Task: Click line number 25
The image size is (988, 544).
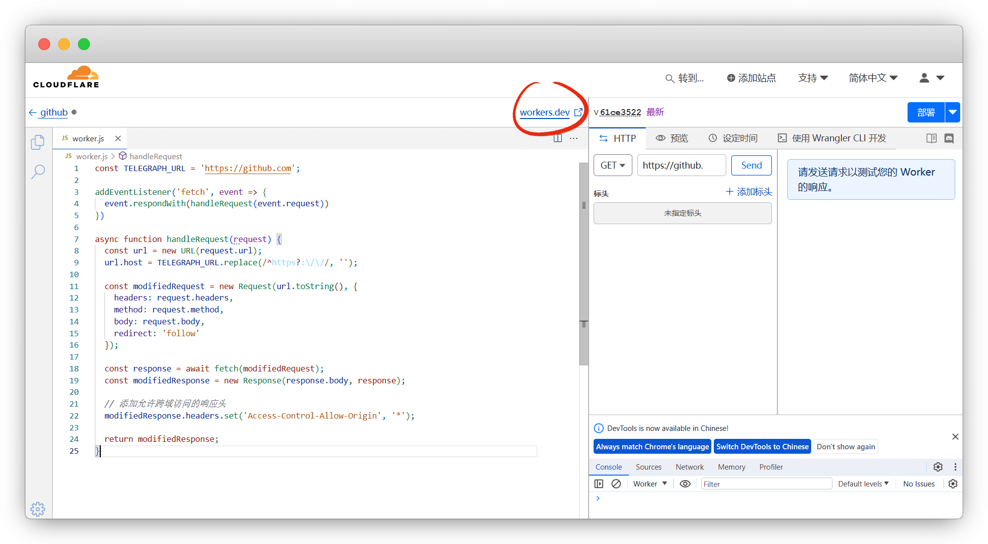Action: point(74,451)
